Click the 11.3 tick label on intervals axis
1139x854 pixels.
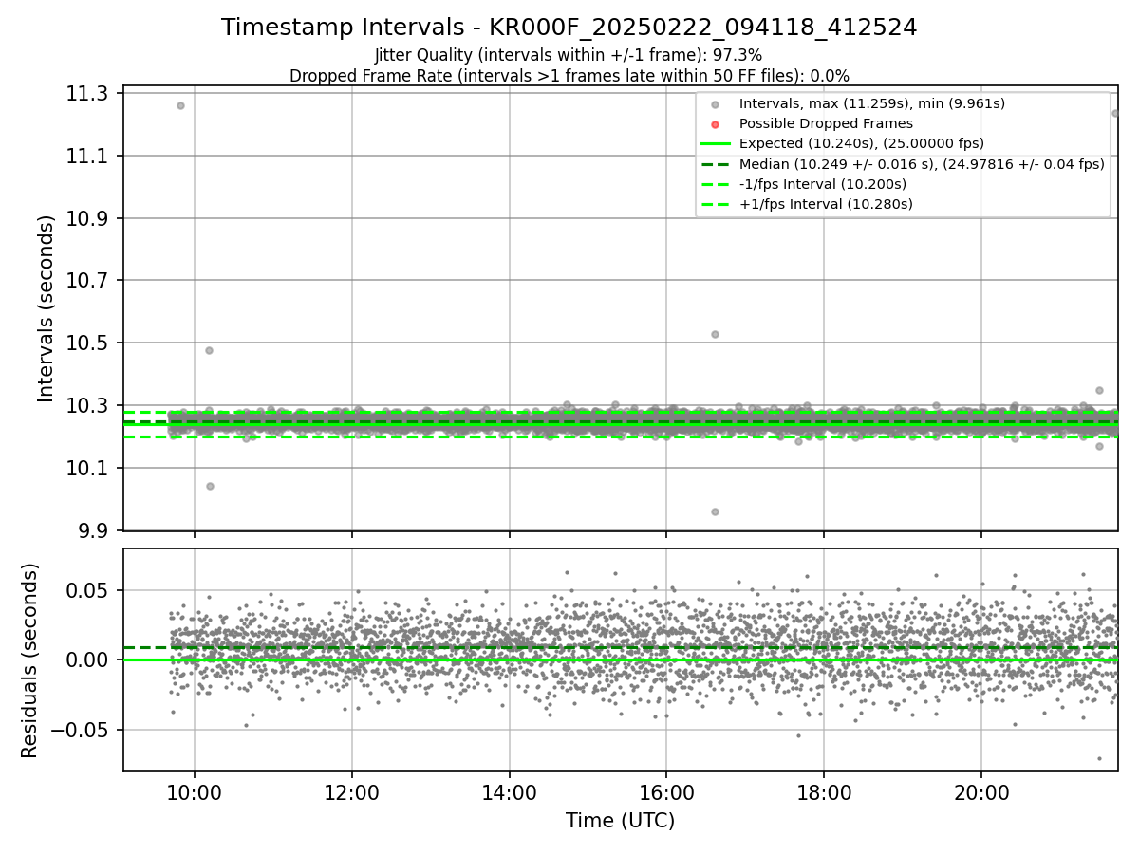[88, 93]
